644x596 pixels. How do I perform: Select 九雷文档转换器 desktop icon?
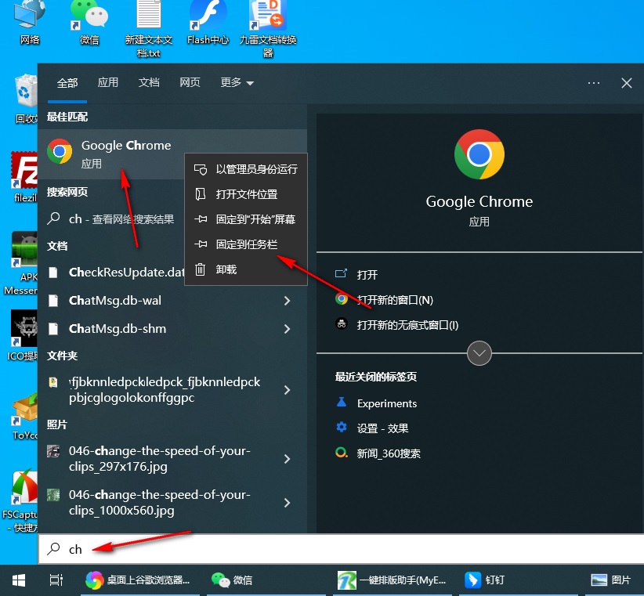(x=268, y=29)
